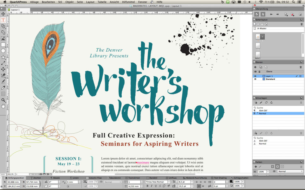Select the Zoom magnifier tool
The width and height of the screenshot is (305, 190).
click(3, 100)
